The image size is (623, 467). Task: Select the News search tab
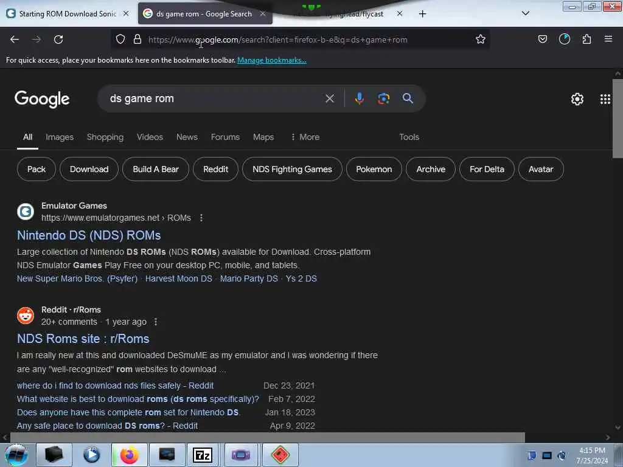tap(187, 137)
